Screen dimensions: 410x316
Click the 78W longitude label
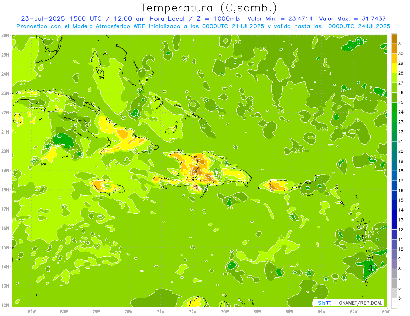pyautogui.click(x=96, y=312)
